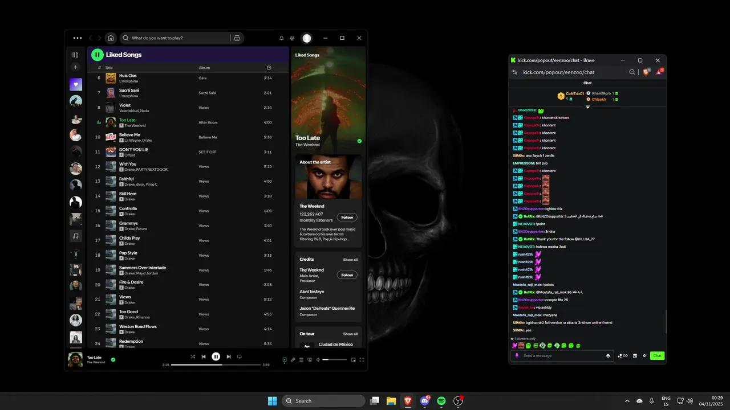Open the Windows Start menu
Viewport: 730px width, 410px height.
272,401
